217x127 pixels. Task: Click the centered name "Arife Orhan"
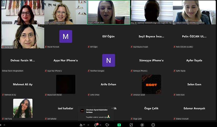tap(108, 84)
